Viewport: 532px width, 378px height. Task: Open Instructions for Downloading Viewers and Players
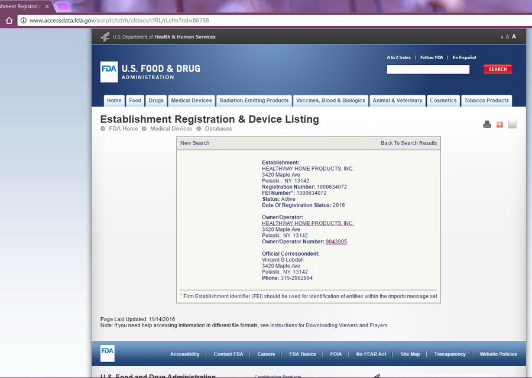pos(329,325)
